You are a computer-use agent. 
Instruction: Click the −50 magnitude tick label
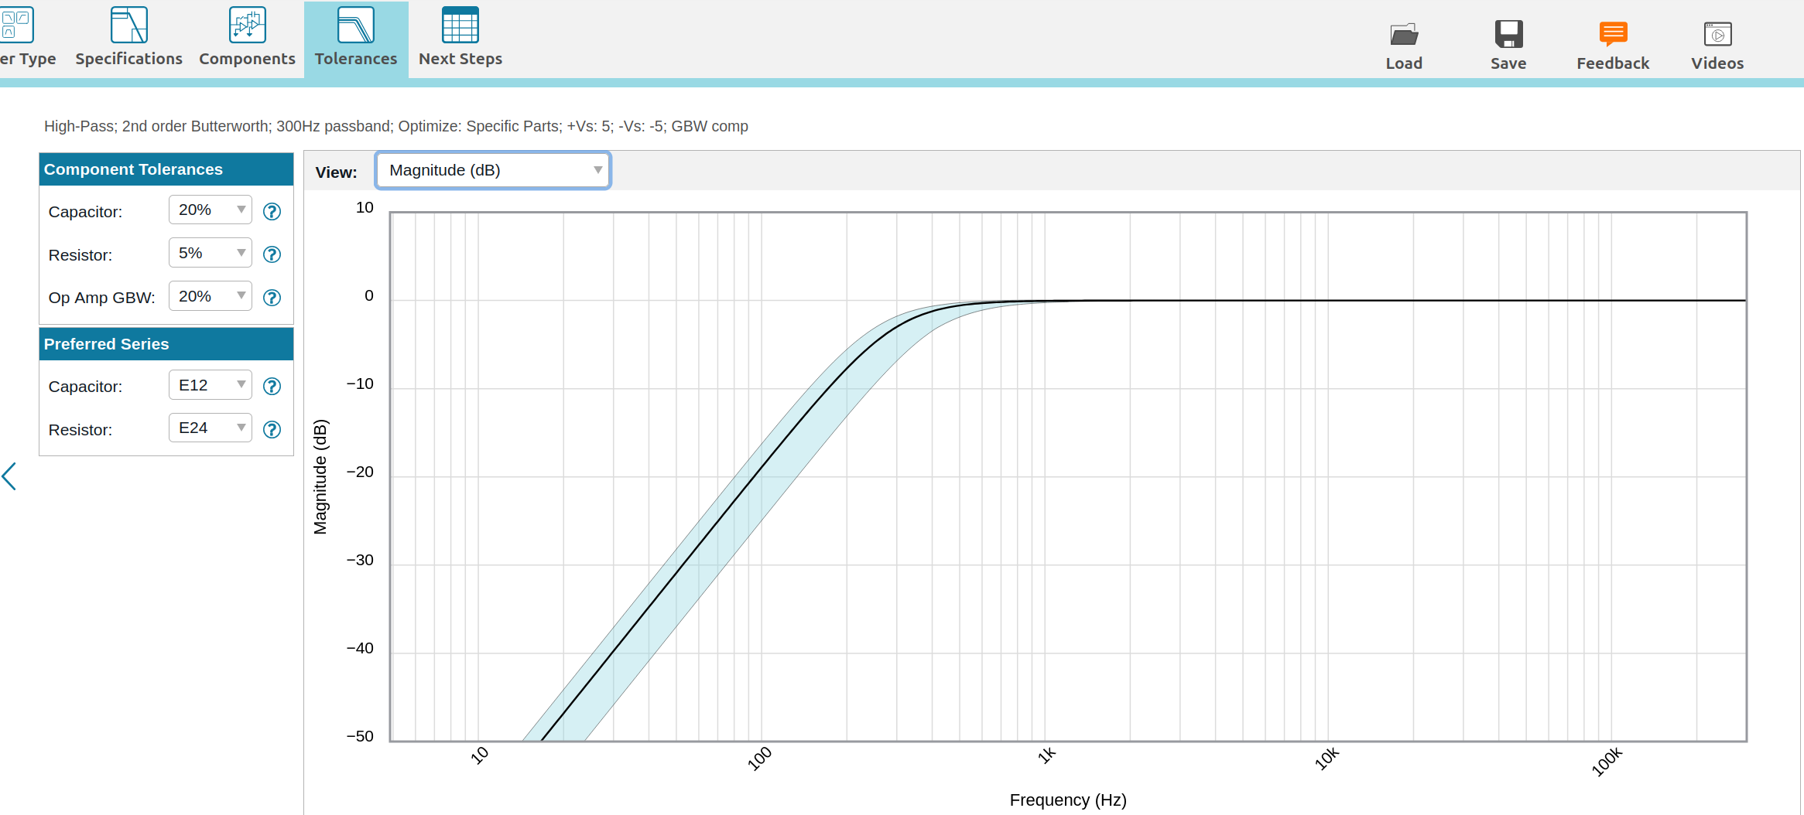pyautogui.click(x=360, y=736)
